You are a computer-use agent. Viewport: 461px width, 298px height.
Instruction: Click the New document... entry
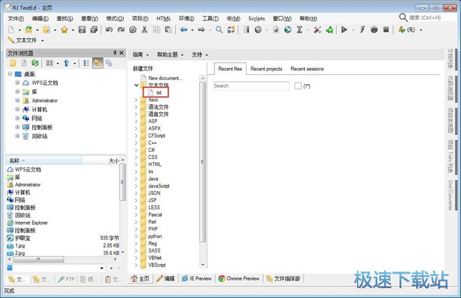(x=165, y=78)
